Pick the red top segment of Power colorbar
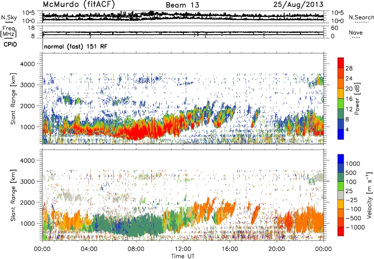 [x=341, y=63]
